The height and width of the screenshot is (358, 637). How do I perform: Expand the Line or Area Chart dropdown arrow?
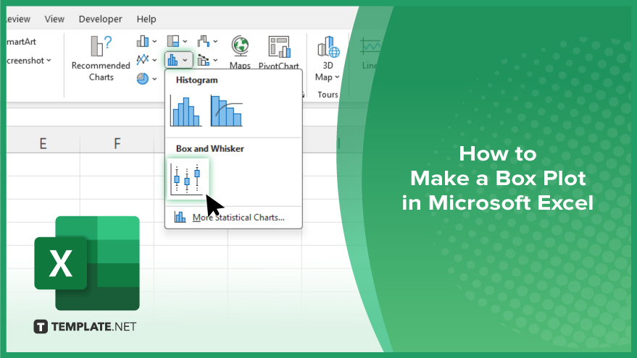[154, 60]
